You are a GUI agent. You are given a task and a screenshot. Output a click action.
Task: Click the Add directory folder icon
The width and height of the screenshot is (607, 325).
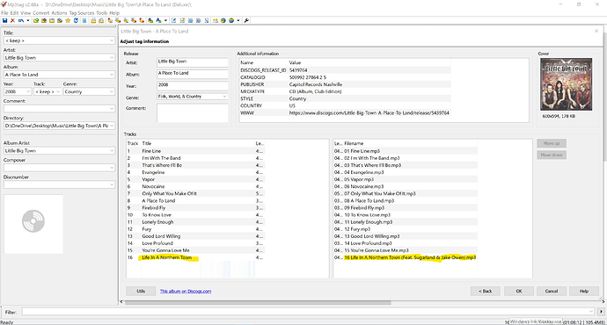[44, 20]
